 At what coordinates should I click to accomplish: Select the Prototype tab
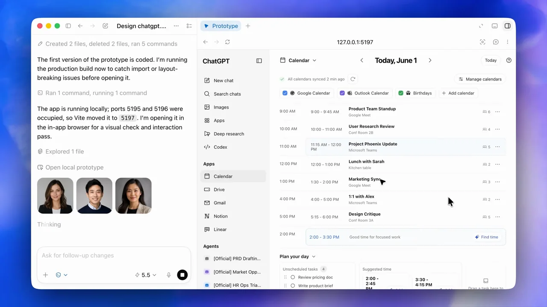[x=221, y=26]
